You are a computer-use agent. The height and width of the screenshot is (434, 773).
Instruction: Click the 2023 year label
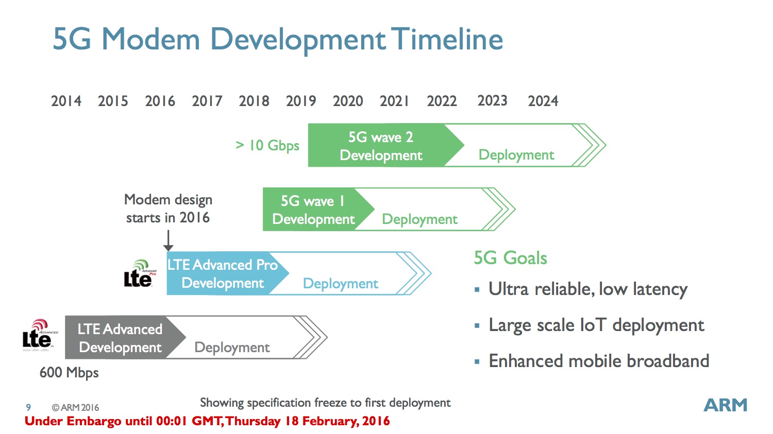click(x=492, y=100)
